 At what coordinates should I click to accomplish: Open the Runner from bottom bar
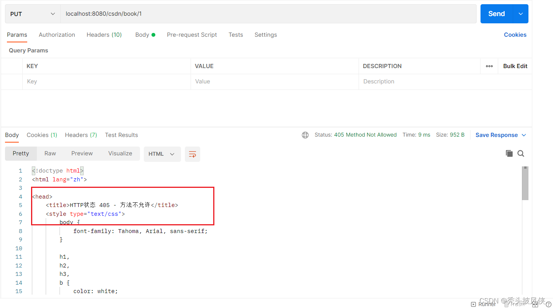tap(484, 304)
